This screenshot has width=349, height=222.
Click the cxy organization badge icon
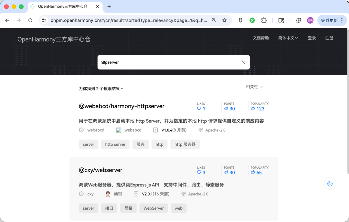click(x=81, y=194)
